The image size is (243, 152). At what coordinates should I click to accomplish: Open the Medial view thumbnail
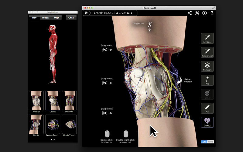[36, 124]
